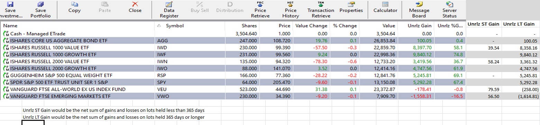Open Price History
Screen dimensions: 540x125
click(x=290, y=10)
